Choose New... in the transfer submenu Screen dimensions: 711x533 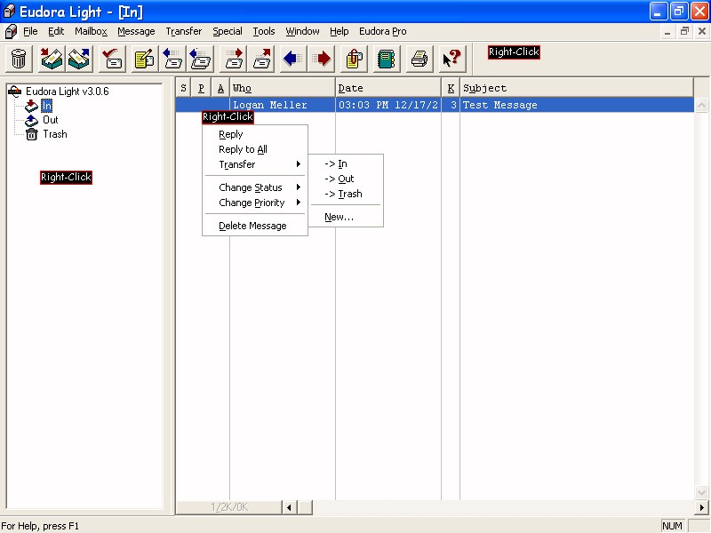(x=347, y=217)
